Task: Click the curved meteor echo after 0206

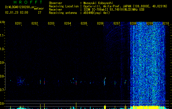Action: [105, 81]
